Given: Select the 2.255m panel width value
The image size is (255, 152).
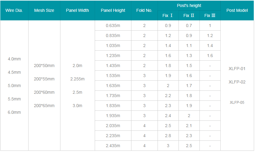Looking at the screenshot, I should tap(77, 79).
